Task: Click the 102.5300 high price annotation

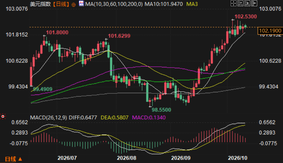Action: point(246,17)
